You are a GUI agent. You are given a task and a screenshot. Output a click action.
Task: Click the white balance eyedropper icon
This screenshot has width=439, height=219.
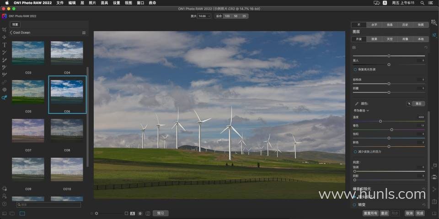click(357, 104)
